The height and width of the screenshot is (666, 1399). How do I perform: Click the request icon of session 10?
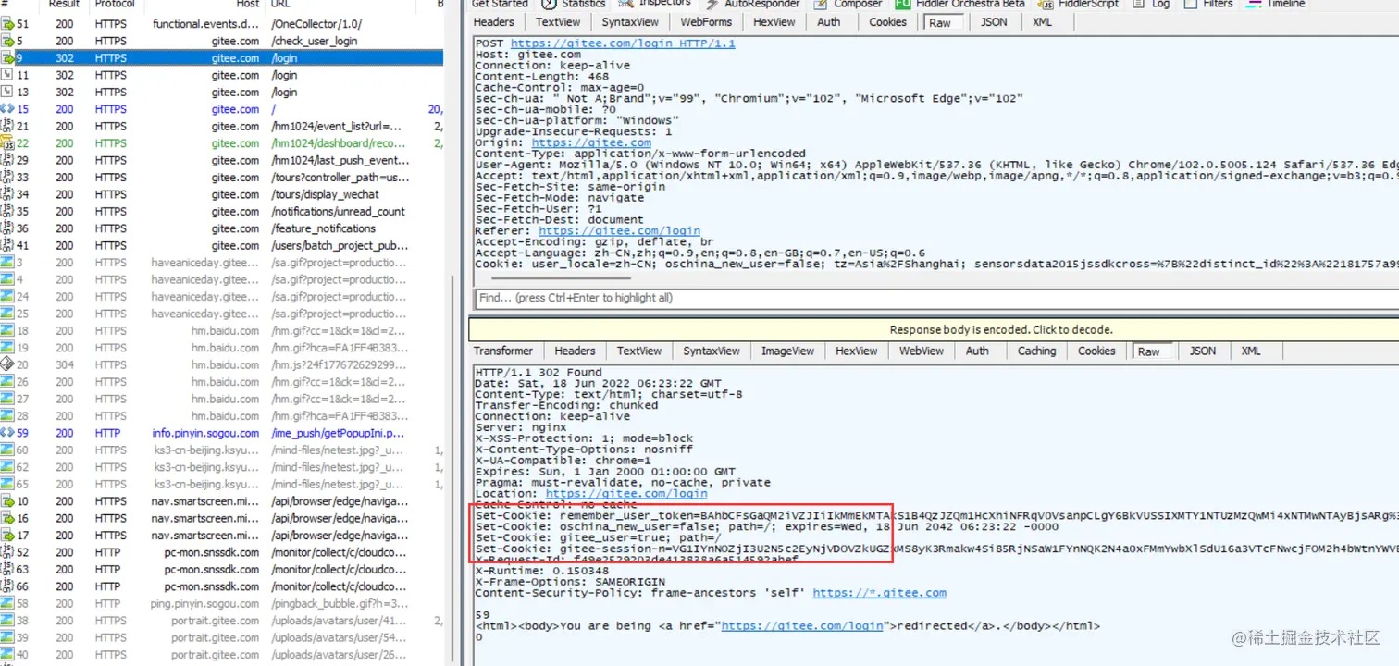pyautogui.click(x=7, y=501)
